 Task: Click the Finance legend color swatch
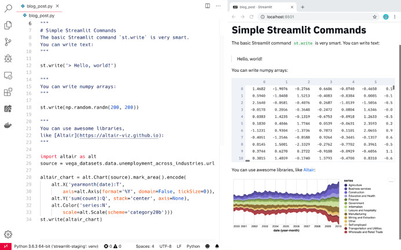[346, 200]
